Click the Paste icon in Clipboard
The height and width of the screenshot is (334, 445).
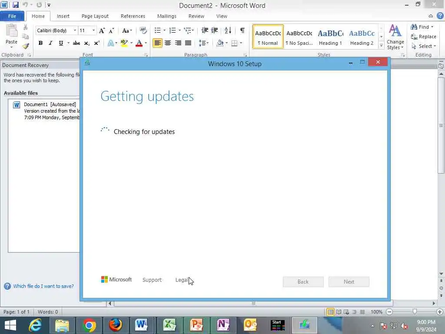click(12, 31)
